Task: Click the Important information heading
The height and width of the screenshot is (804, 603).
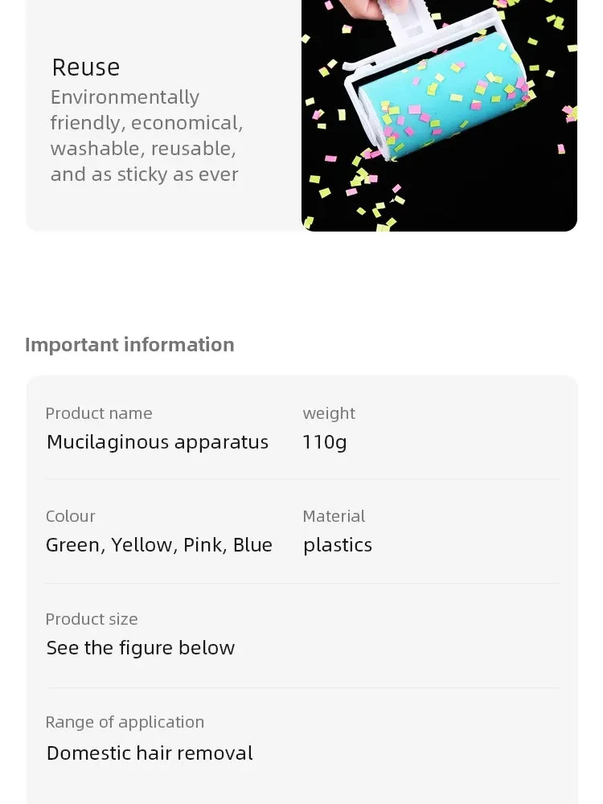Action: coord(129,345)
